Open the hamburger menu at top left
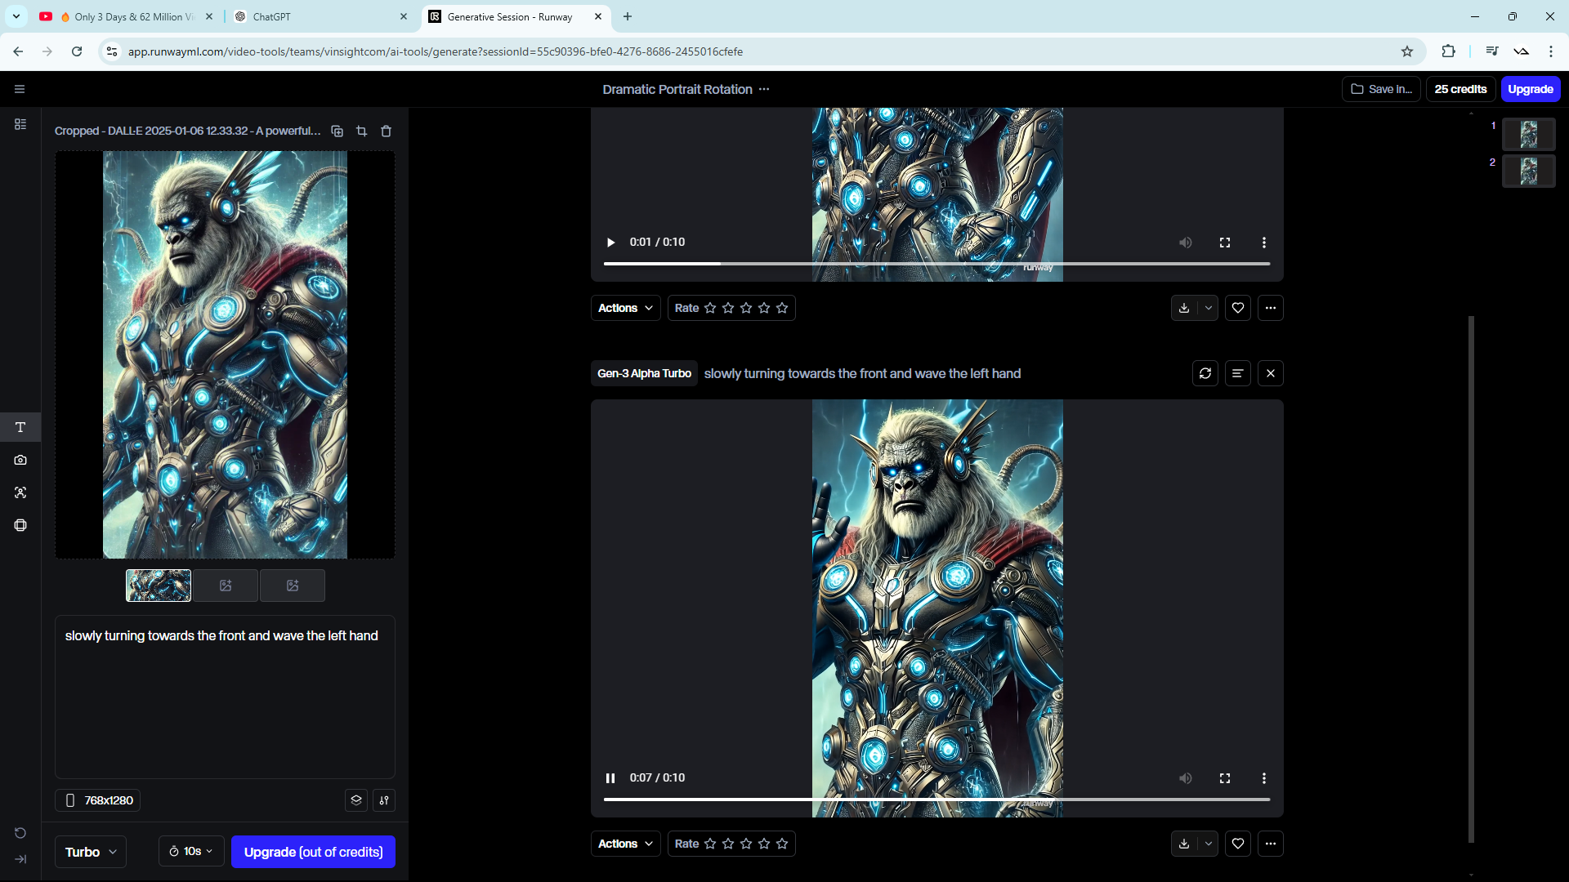 [20, 89]
